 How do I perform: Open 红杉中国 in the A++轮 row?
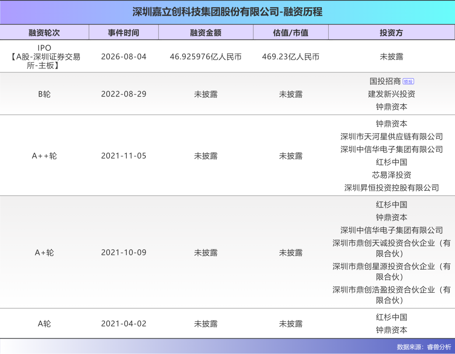(x=391, y=162)
